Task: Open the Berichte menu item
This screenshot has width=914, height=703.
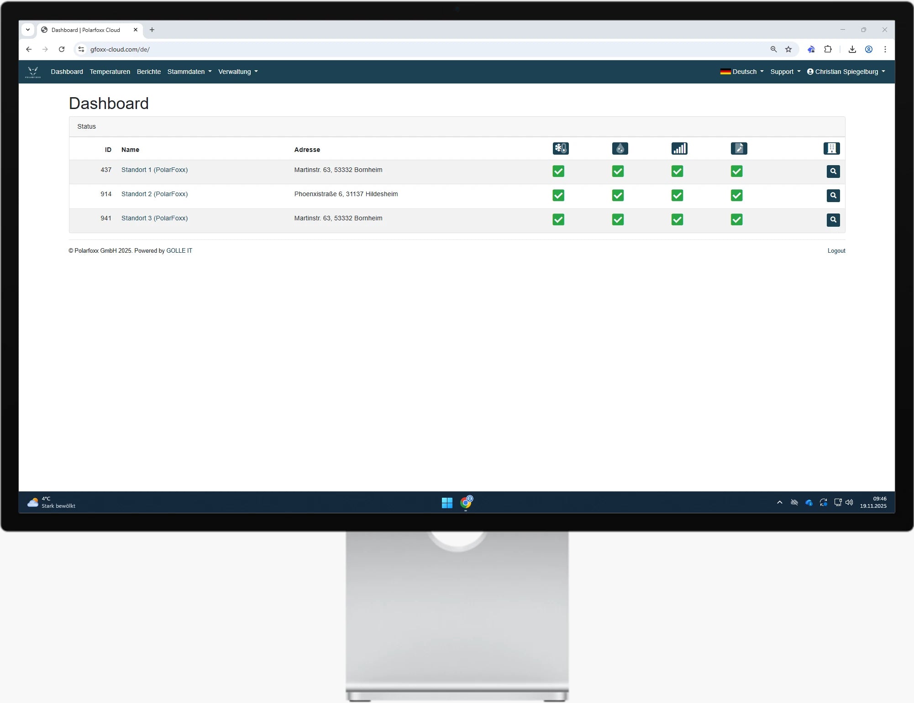Action: coord(148,72)
